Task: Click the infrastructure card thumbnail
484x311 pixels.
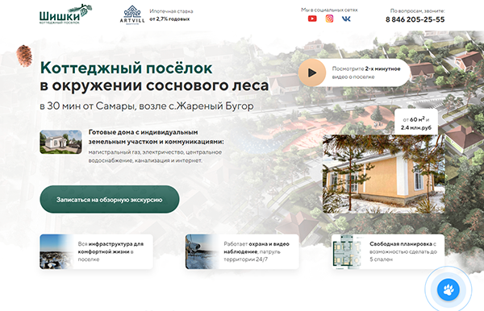Action: (x=56, y=251)
